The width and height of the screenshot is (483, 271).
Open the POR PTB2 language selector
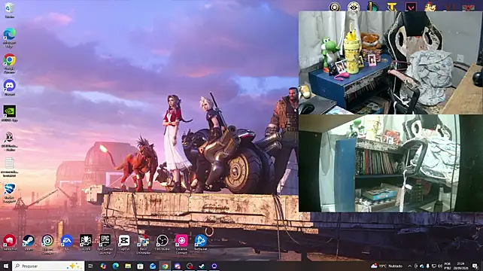(448, 266)
